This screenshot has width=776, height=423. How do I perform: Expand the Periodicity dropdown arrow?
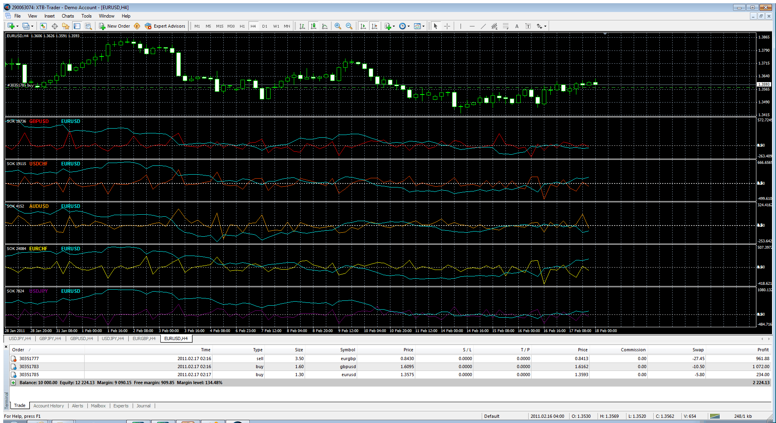coord(408,26)
